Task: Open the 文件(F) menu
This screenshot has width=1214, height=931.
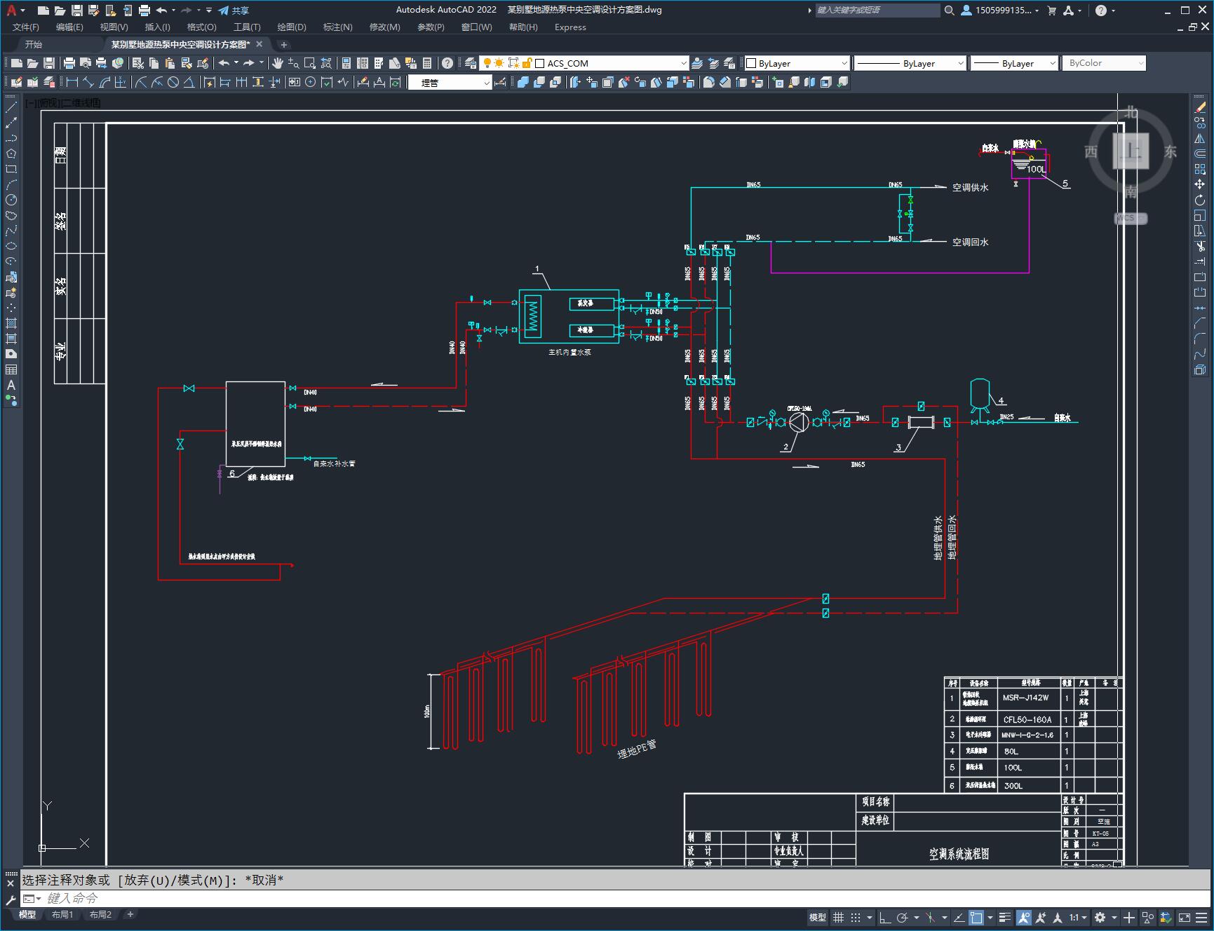Action: (26, 27)
